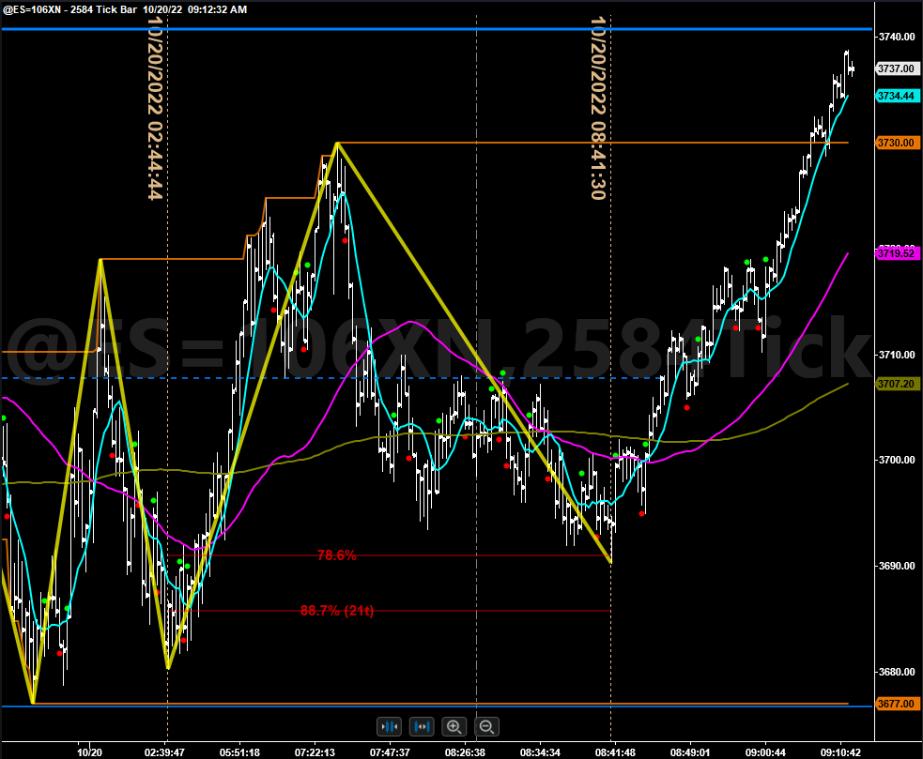
Task: Click the 3710.00 price axis value
Action: [x=897, y=355]
